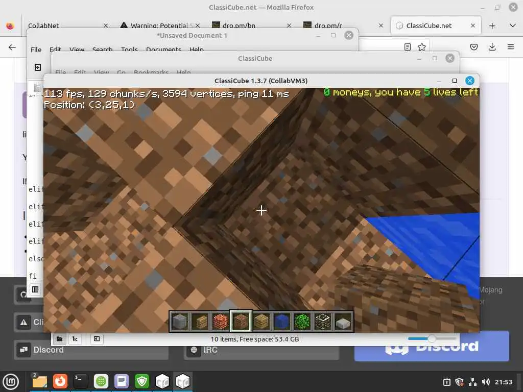
Task: Close the dro.pm/bn Firefox tab
Action: (289, 26)
